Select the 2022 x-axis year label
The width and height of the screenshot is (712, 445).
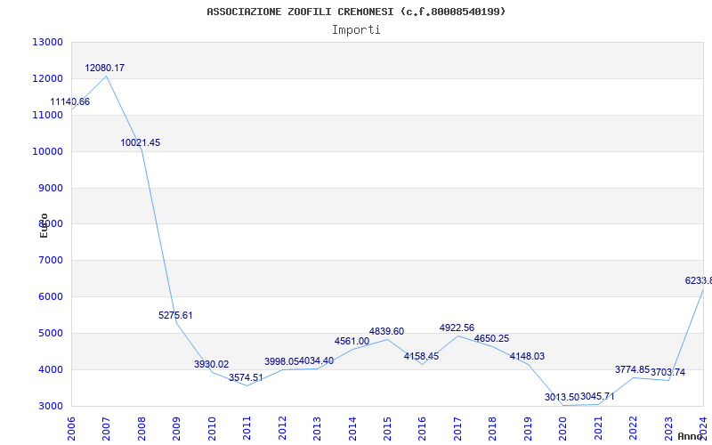tap(633, 429)
